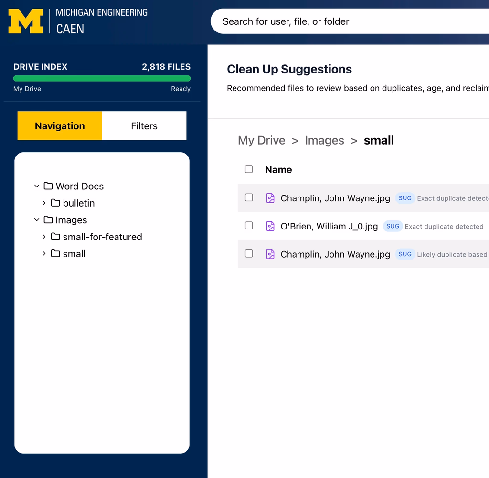Click the DRIVE INDEX label
The height and width of the screenshot is (478, 489).
pos(40,67)
